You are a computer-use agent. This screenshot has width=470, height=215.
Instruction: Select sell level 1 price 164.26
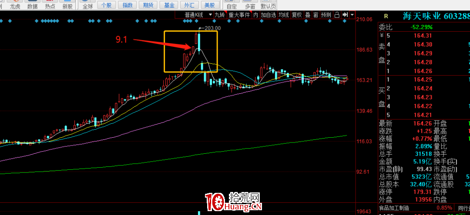[x=424, y=71]
